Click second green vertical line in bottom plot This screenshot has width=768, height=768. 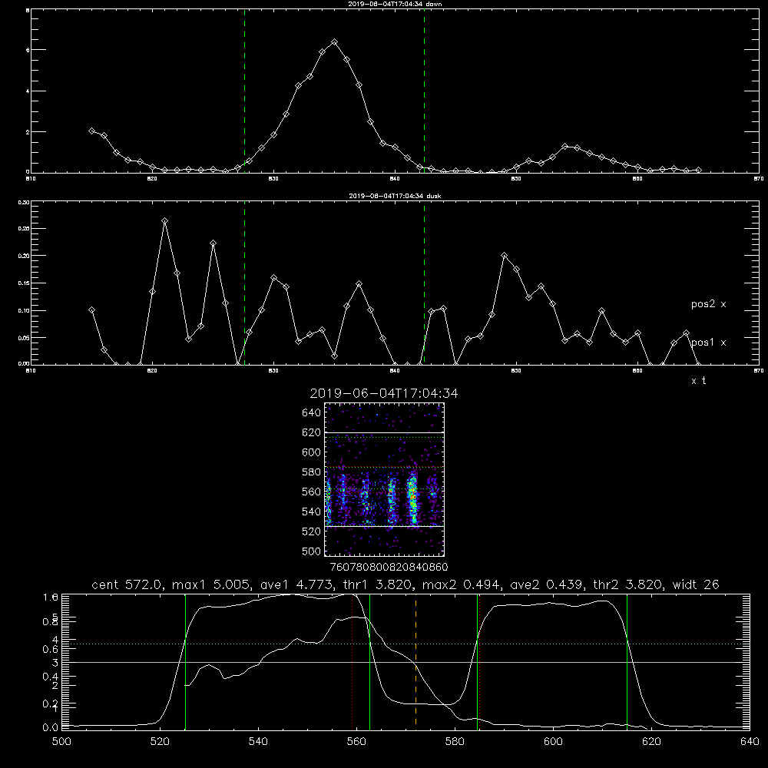(x=370, y=661)
